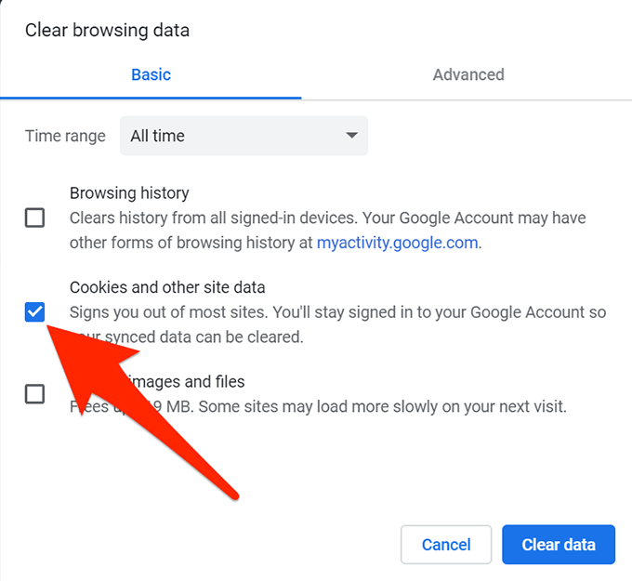Click the 'Browsing history' heading text
Image resolution: width=632 pixels, height=581 pixels.
tap(129, 193)
